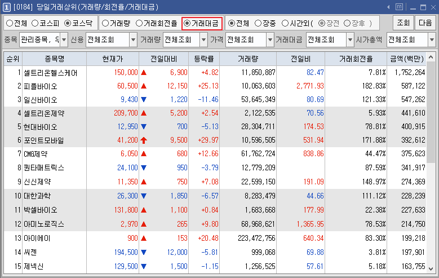The height and width of the screenshot is (278, 439).
Task: Click the vertical scrollbar thumb
Action: pos(431,112)
